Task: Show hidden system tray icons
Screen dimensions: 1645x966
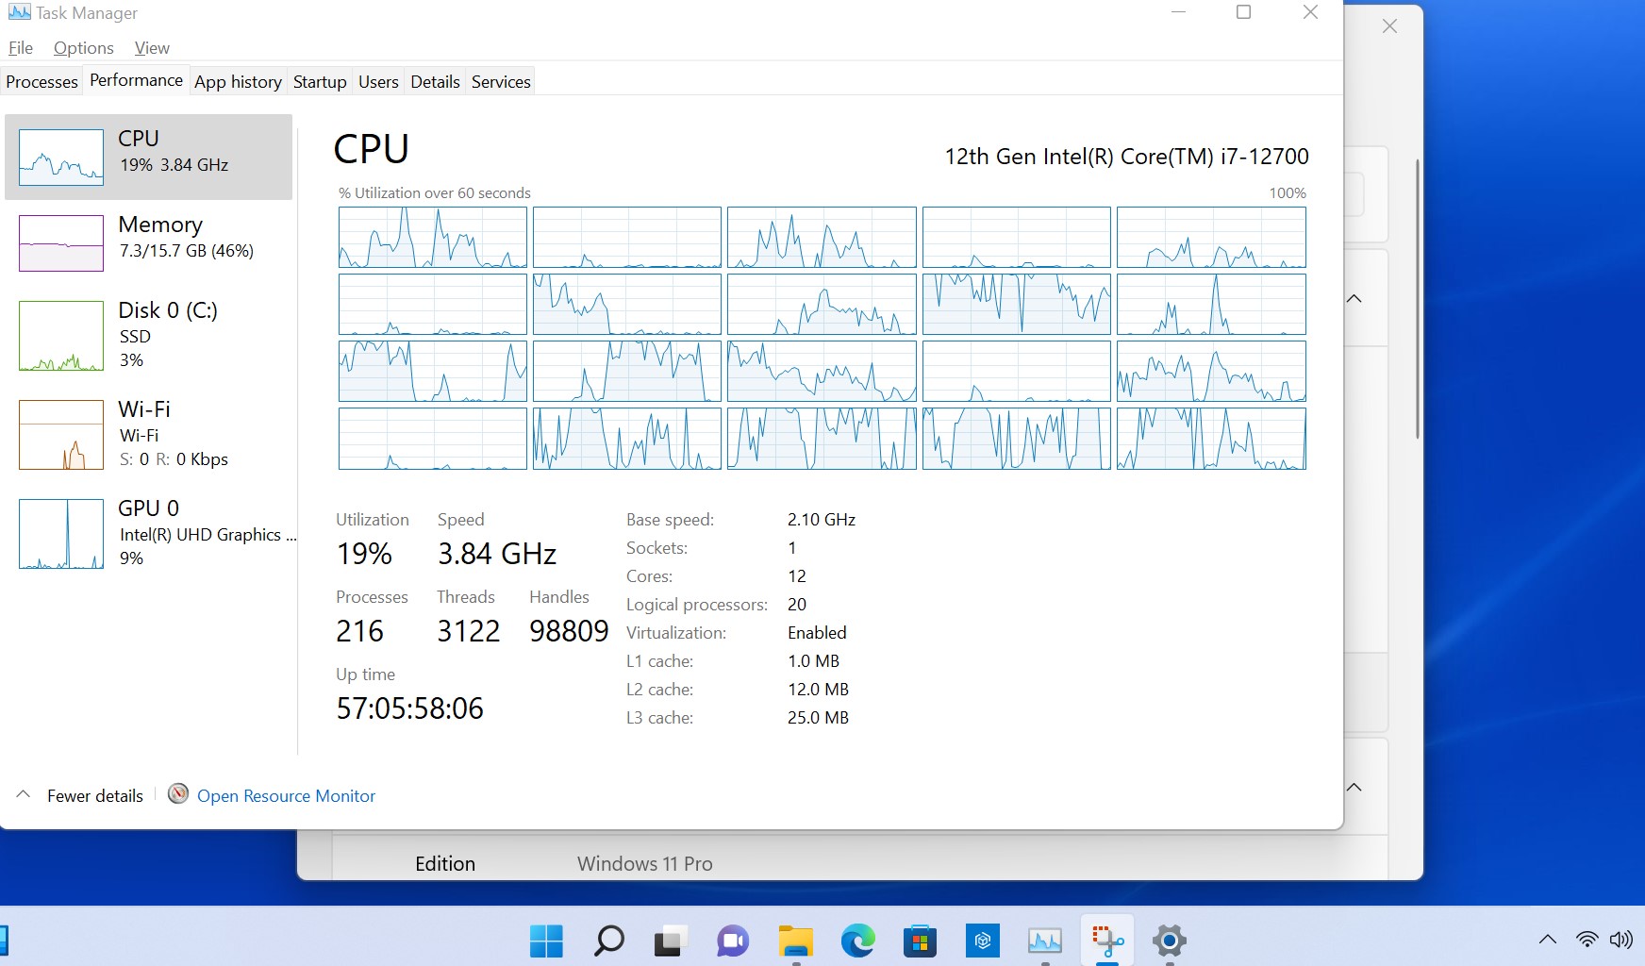Action: pyautogui.click(x=1548, y=940)
